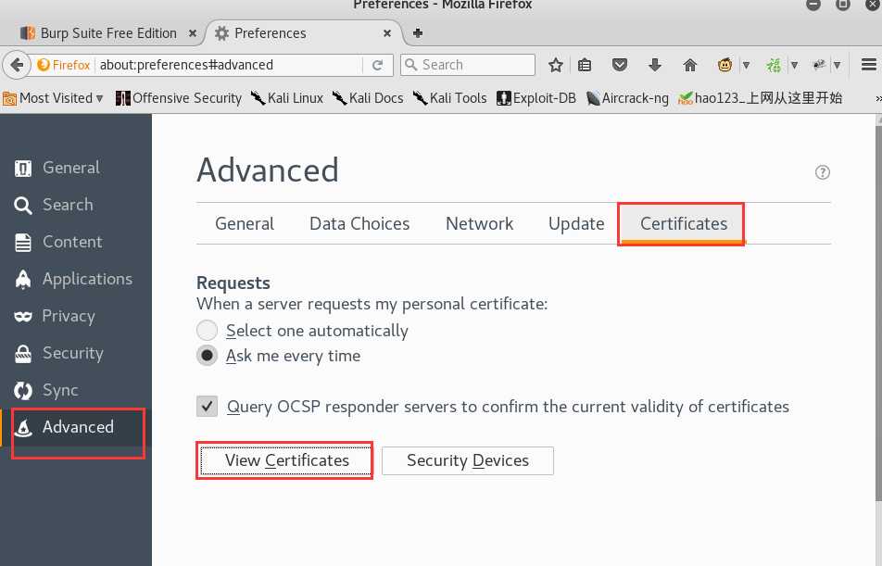
Task: Switch to the Network tab
Action: pos(479,224)
